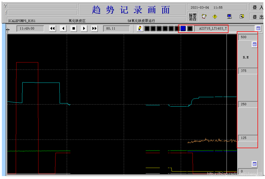
Task: Click the scale field showing 125
Action: click(248, 138)
